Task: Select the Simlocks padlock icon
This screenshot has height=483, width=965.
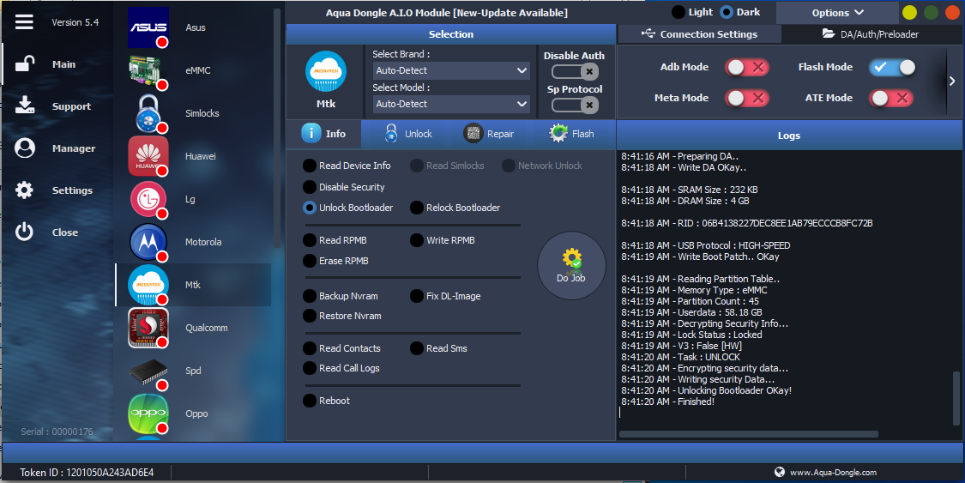Action: click(148, 113)
